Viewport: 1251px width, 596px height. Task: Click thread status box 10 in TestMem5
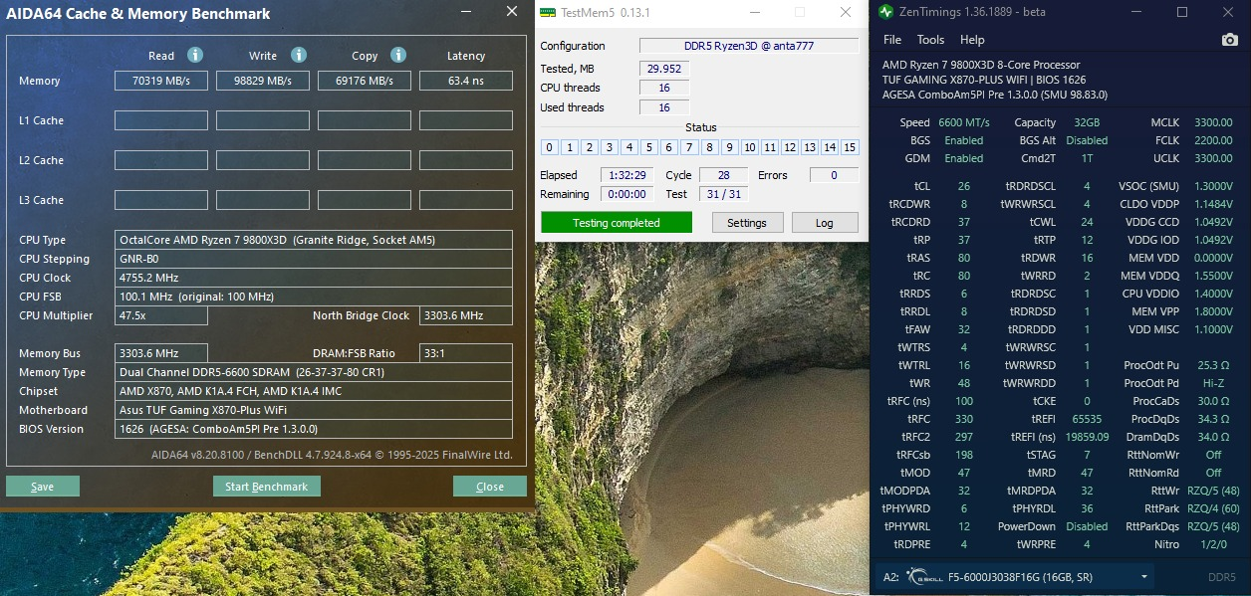(x=750, y=147)
